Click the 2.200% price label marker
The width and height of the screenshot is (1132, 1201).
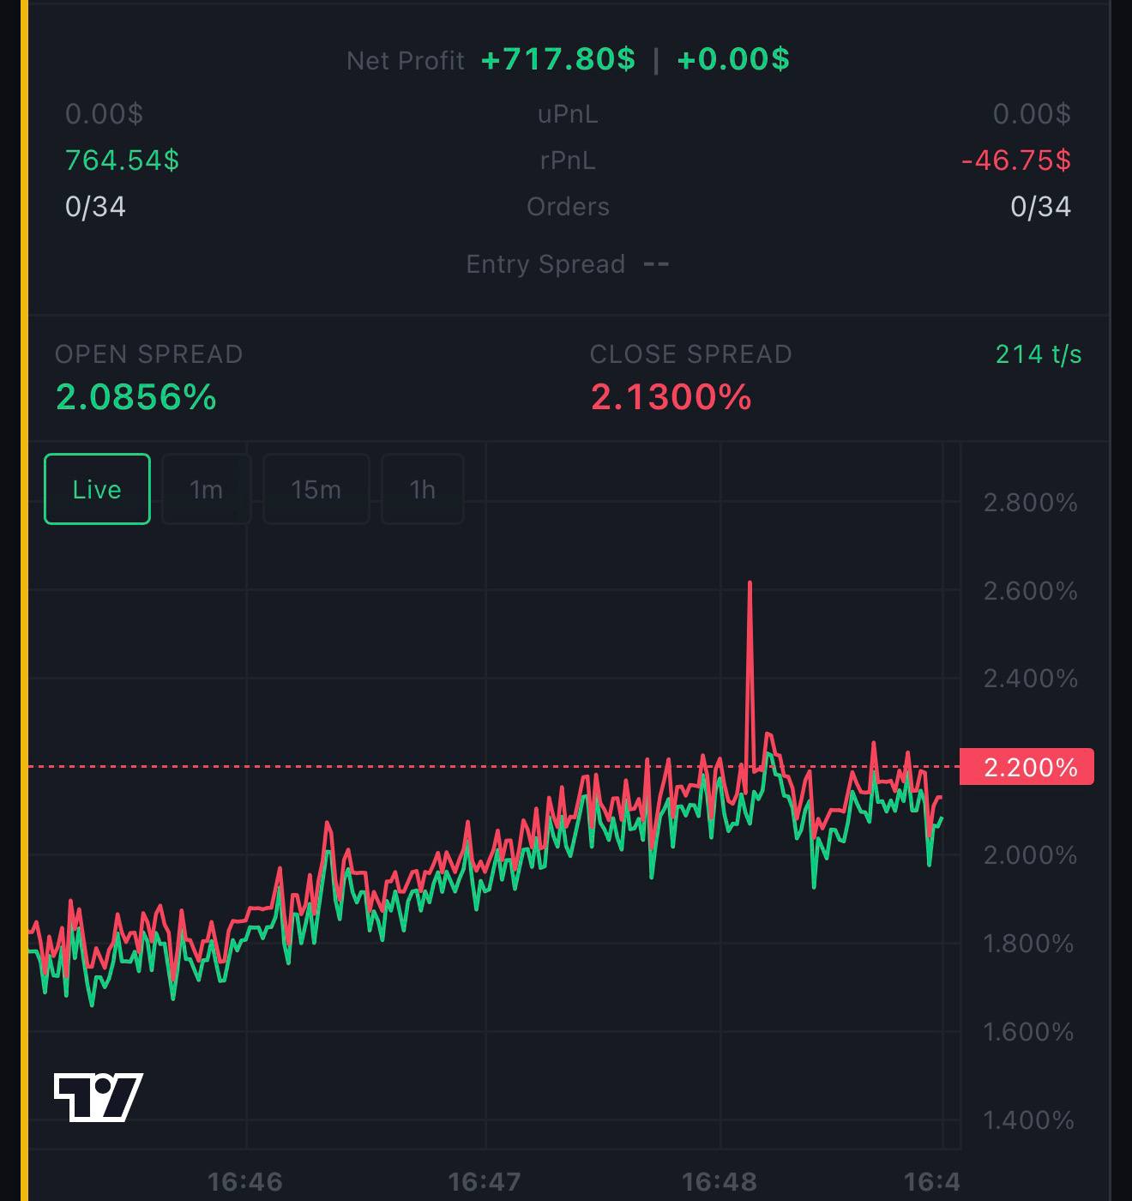click(1027, 766)
